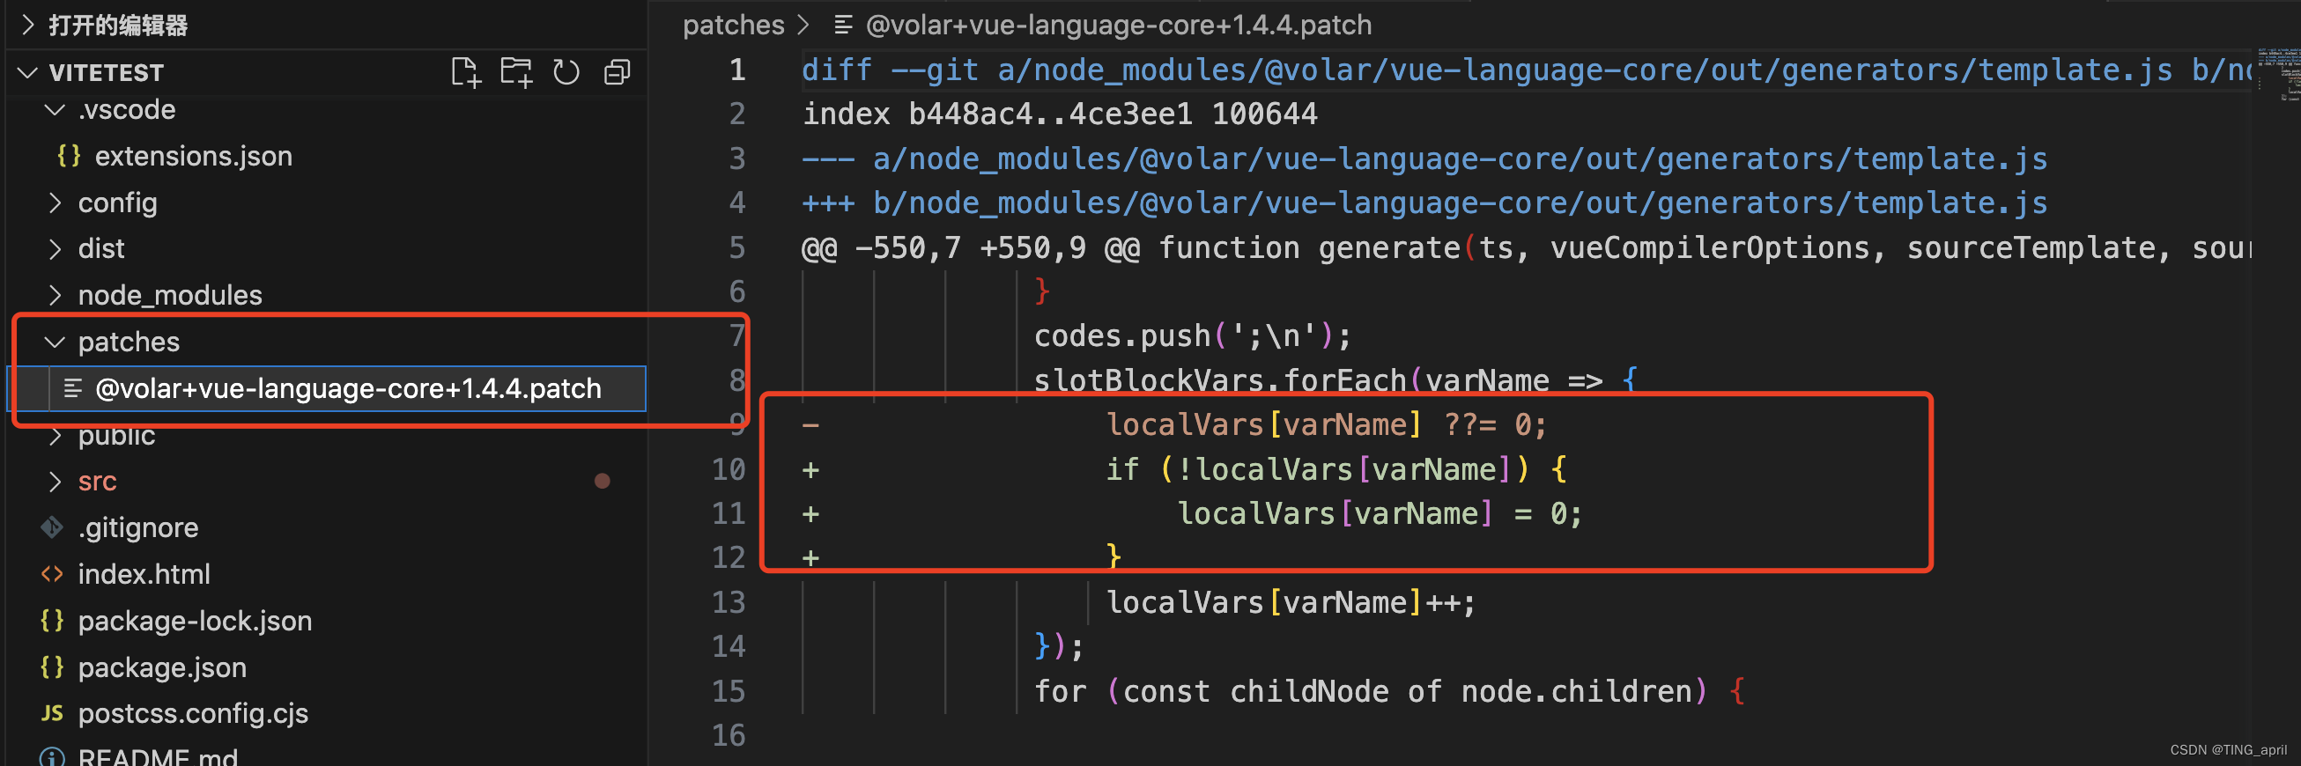Image resolution: width=2301 pixels, height=766 pixels.
Task: Click the JSON icon beside package-lock.json
Action: [52, 621]
